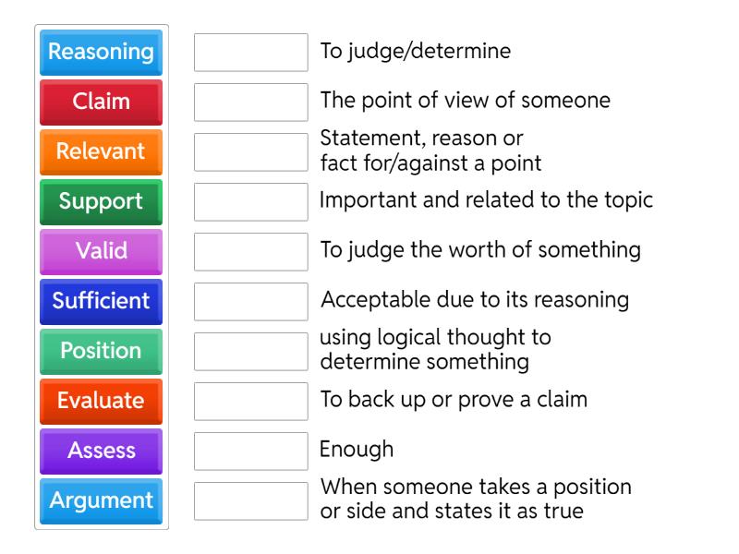Viewport: 739px width, 554px height.
Task: Select the box for 'To back up or prove a claim'
Action: click(250, 402)
